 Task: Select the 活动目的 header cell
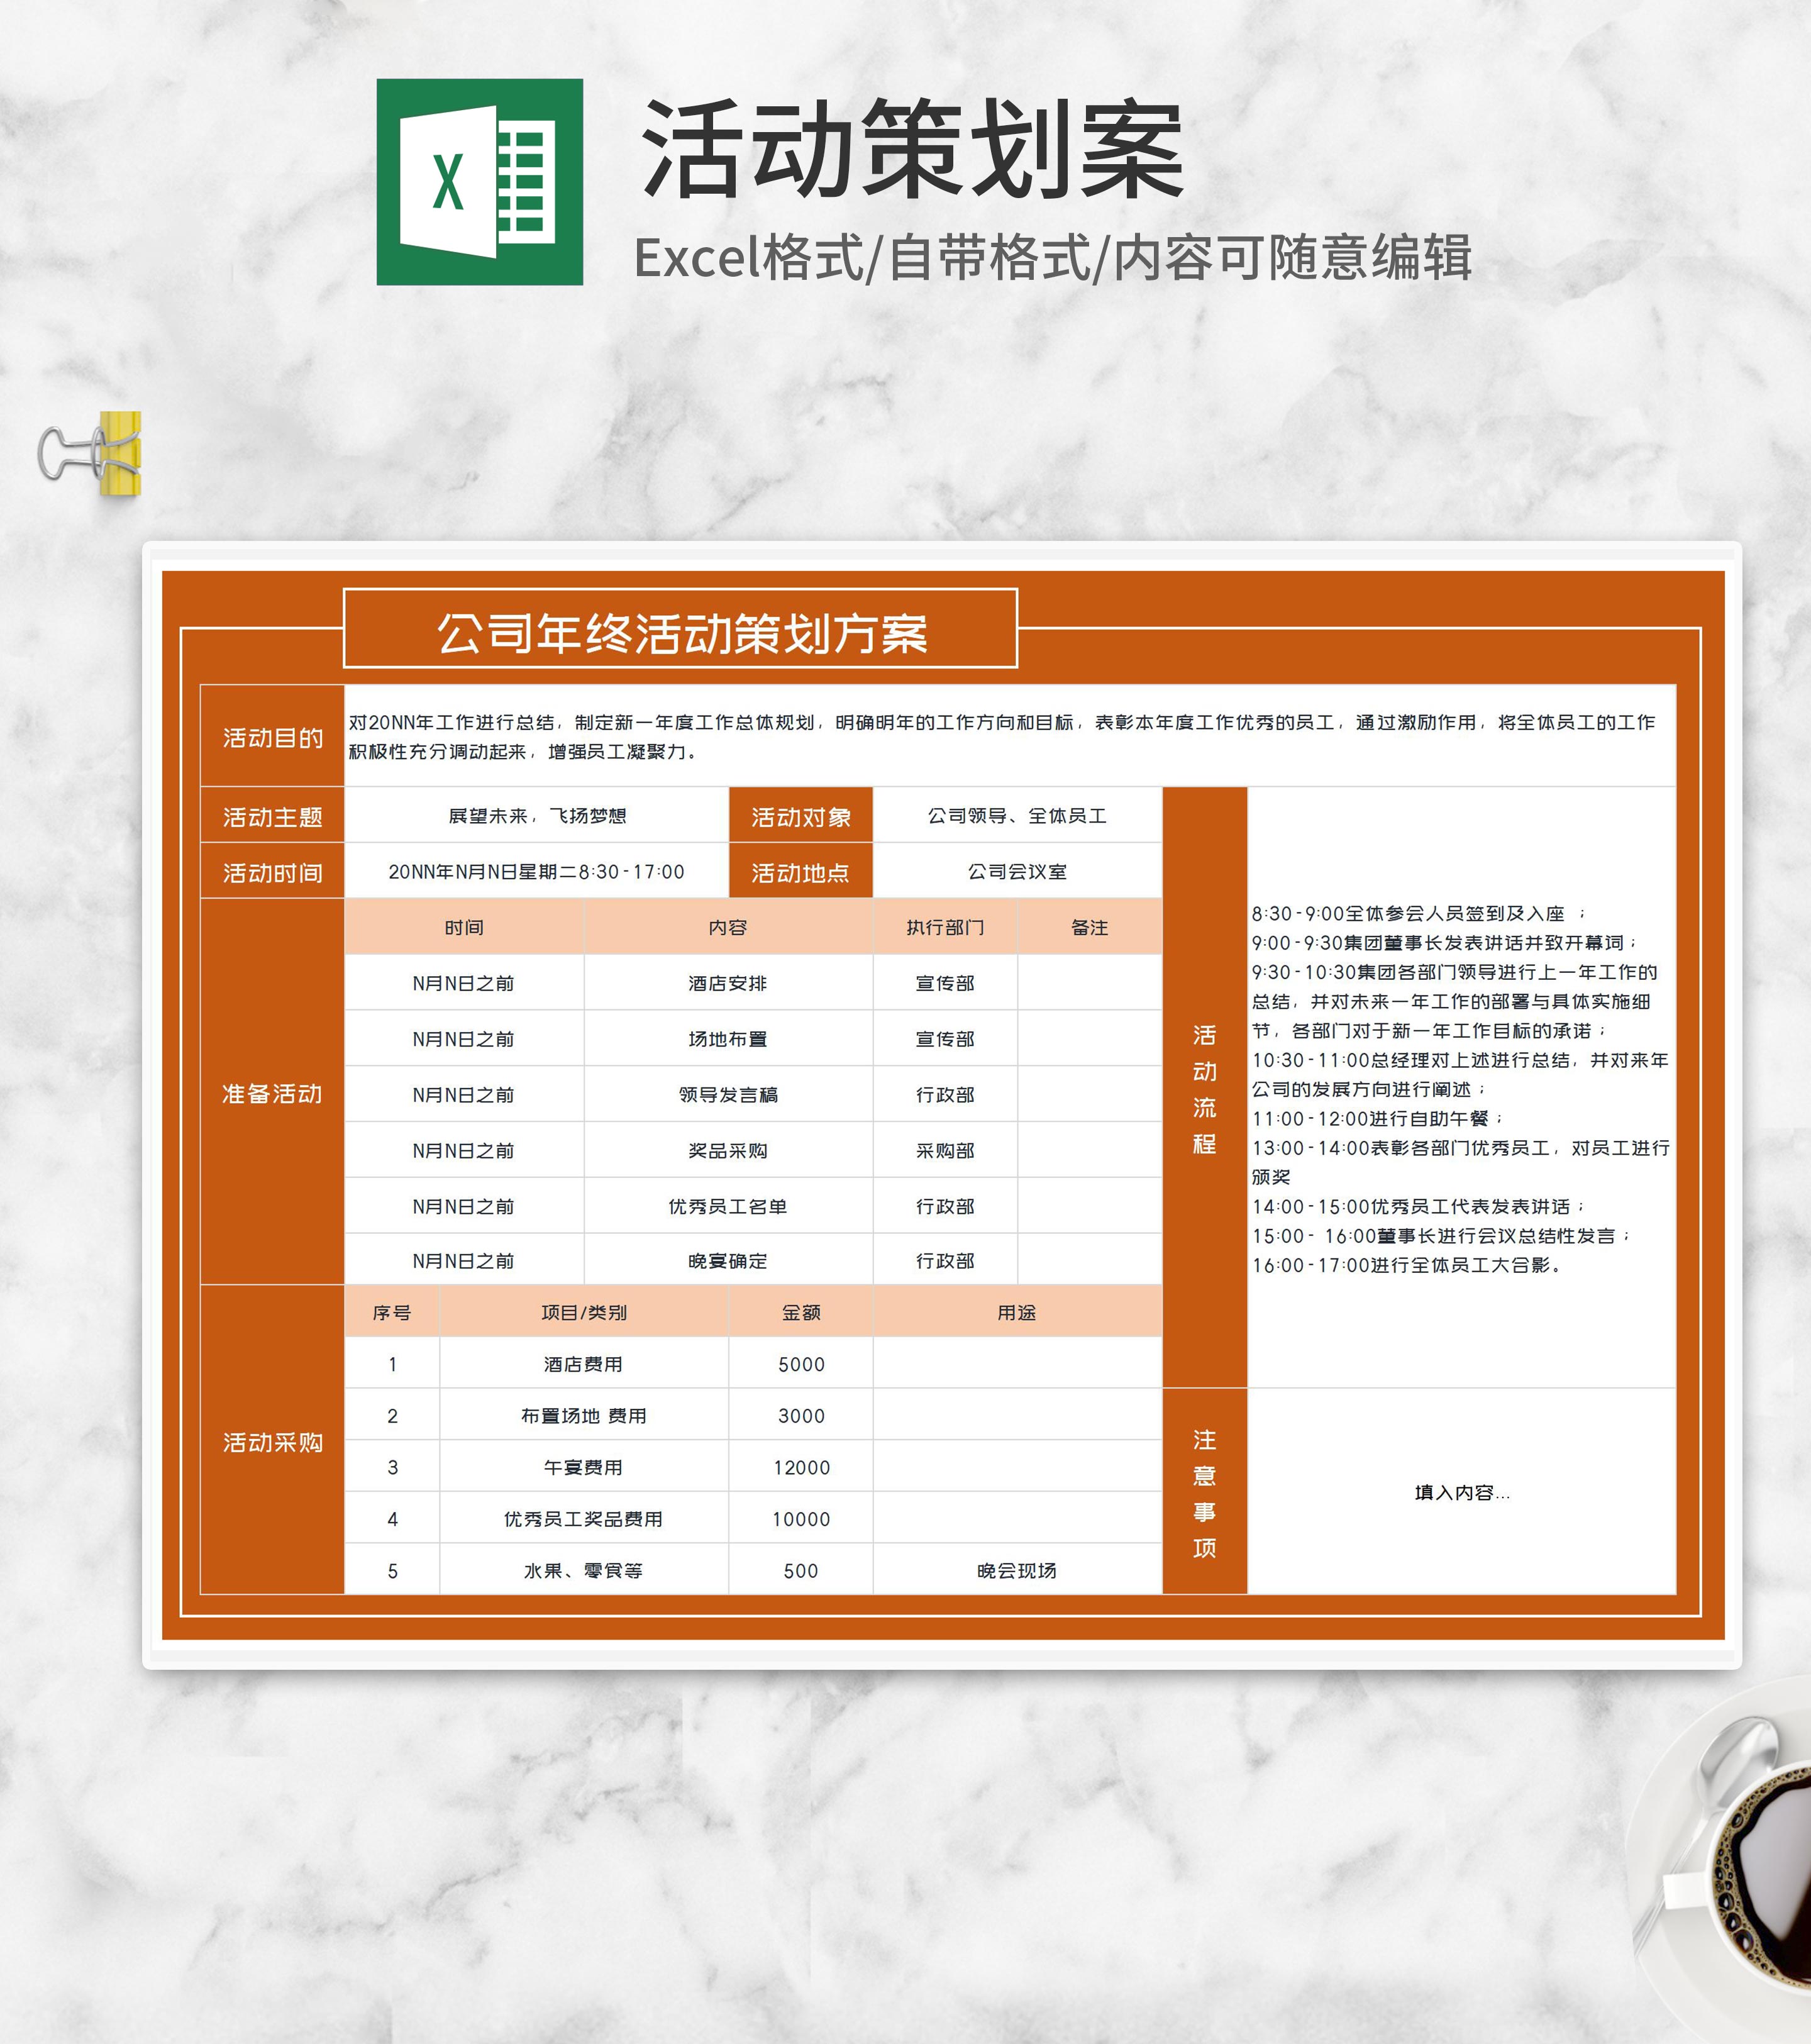[x=272, y=737]
